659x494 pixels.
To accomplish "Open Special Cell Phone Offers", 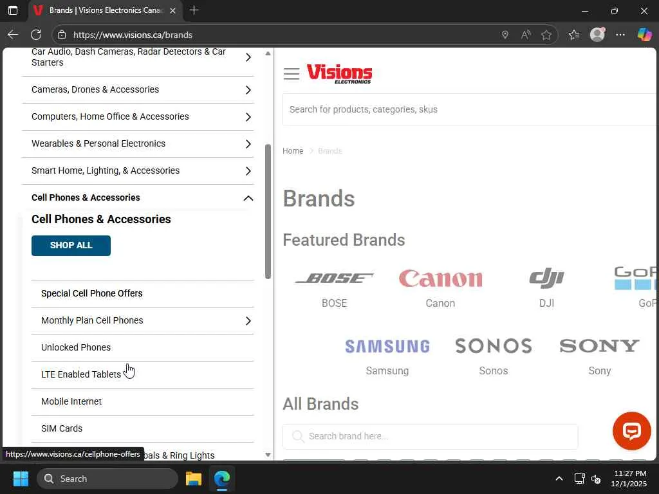I will [x=91, y=293].
